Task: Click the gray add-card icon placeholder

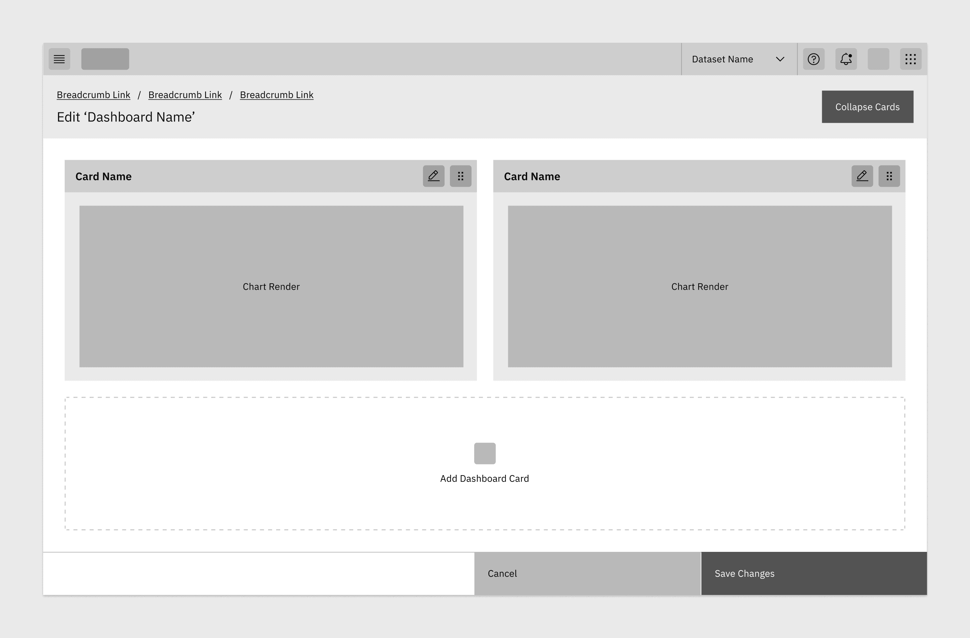Action: [x=485, y=453]
